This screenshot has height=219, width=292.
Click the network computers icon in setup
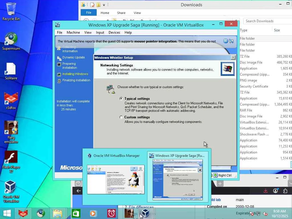(111, 89)
